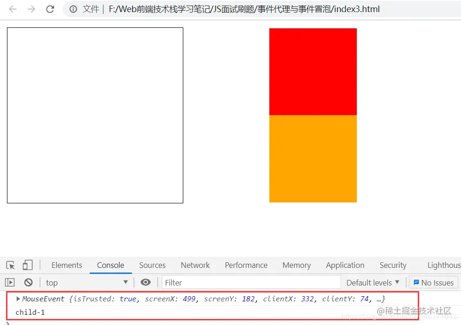Switch to the Elements tab
Image resolution: width=461 pixels, height=325 pixels.
[x=67, y=265]
